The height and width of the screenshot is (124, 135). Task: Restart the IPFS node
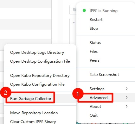click(96, 20)
